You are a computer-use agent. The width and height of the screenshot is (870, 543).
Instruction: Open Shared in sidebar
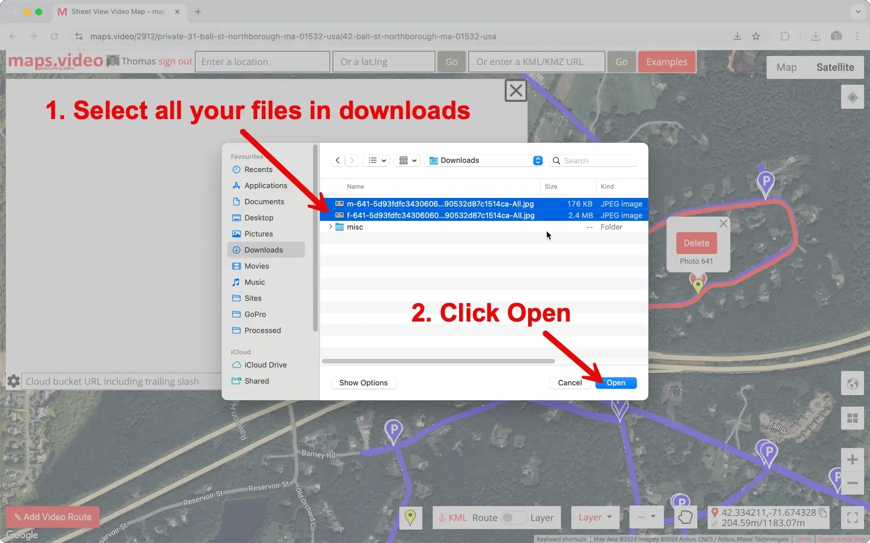[x=266, y=381]
